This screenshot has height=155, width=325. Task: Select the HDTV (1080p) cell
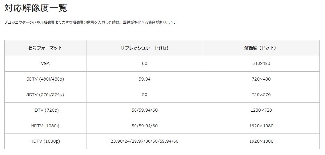click(45, 141)
